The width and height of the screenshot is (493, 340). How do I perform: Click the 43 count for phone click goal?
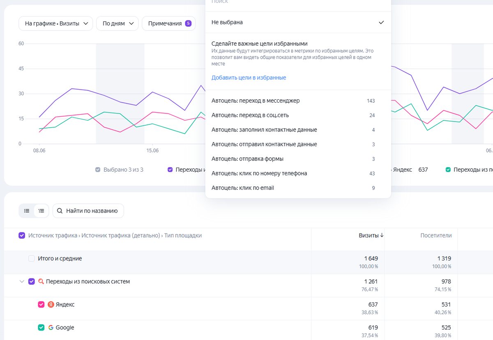pos(372,173)
